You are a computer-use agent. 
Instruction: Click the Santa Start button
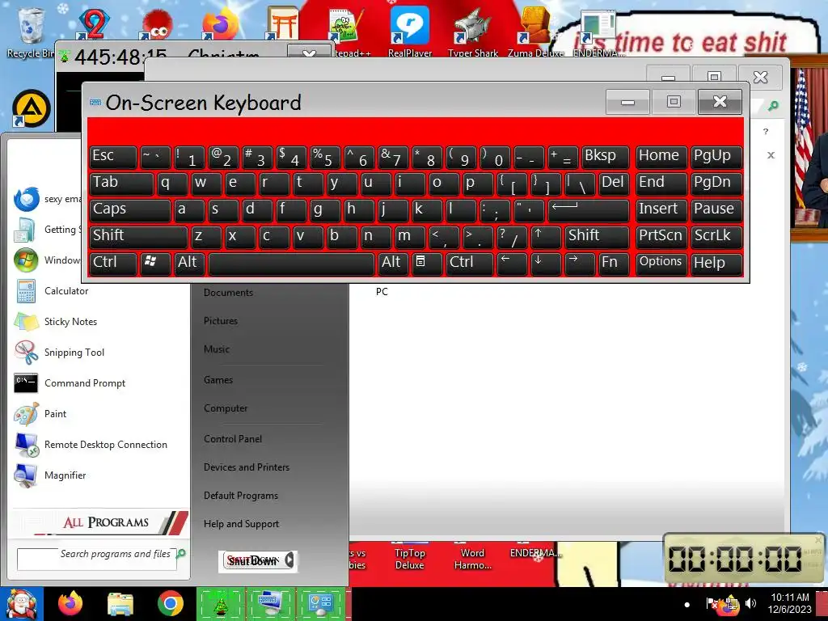(x=21, y=603)
